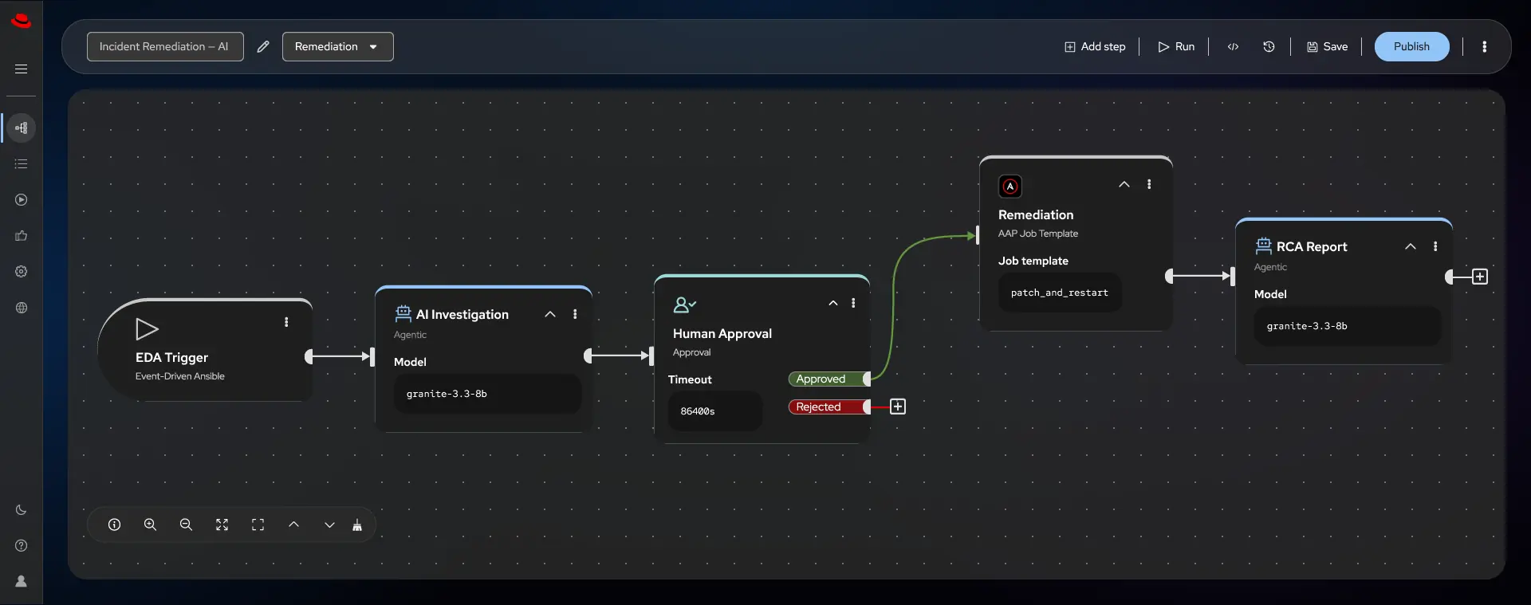The width and height of the screenshot is (1531, 605).
Task: Select the Human Approval node title
Action: (x=722, y=334)
